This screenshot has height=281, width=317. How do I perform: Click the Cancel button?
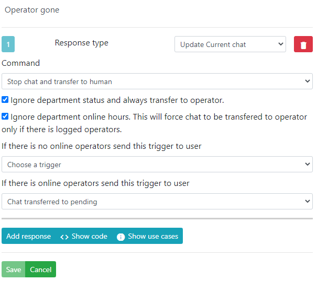[41, 270]
